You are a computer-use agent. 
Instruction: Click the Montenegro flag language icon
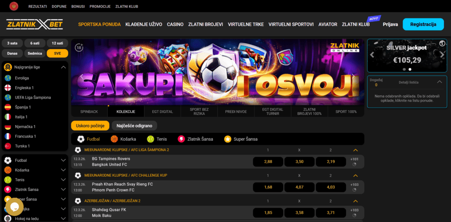click(x=14, y=6)
